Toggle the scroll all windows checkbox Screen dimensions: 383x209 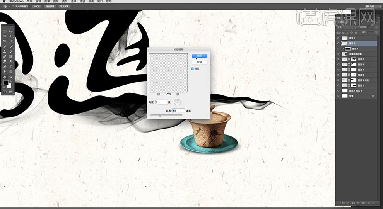click(x=14, y=7)
